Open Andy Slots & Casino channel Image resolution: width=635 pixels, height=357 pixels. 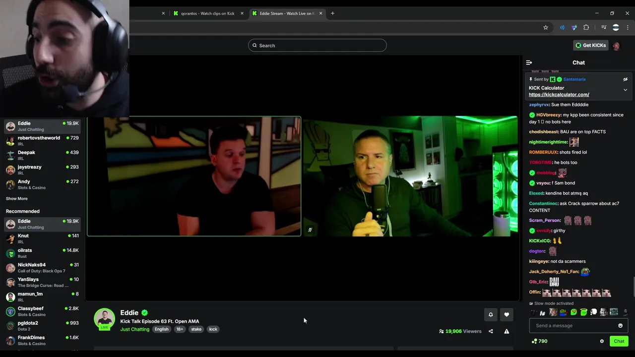click(42, 184)
